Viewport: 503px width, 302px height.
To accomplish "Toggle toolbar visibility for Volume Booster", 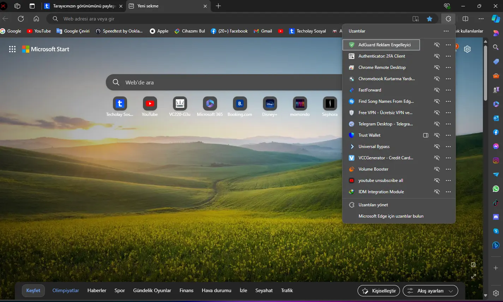I will point(437,169).
